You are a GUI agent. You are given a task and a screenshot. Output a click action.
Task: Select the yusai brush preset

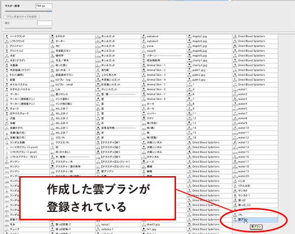[164, 46]
